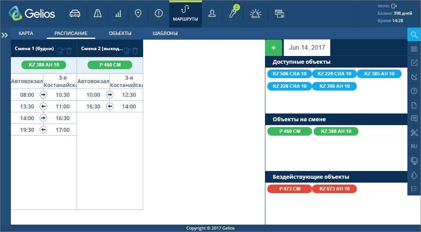Viewport: 421px width, 232px height.
Task: Click the billing card icon in top bar
Action: coord(279,14)
